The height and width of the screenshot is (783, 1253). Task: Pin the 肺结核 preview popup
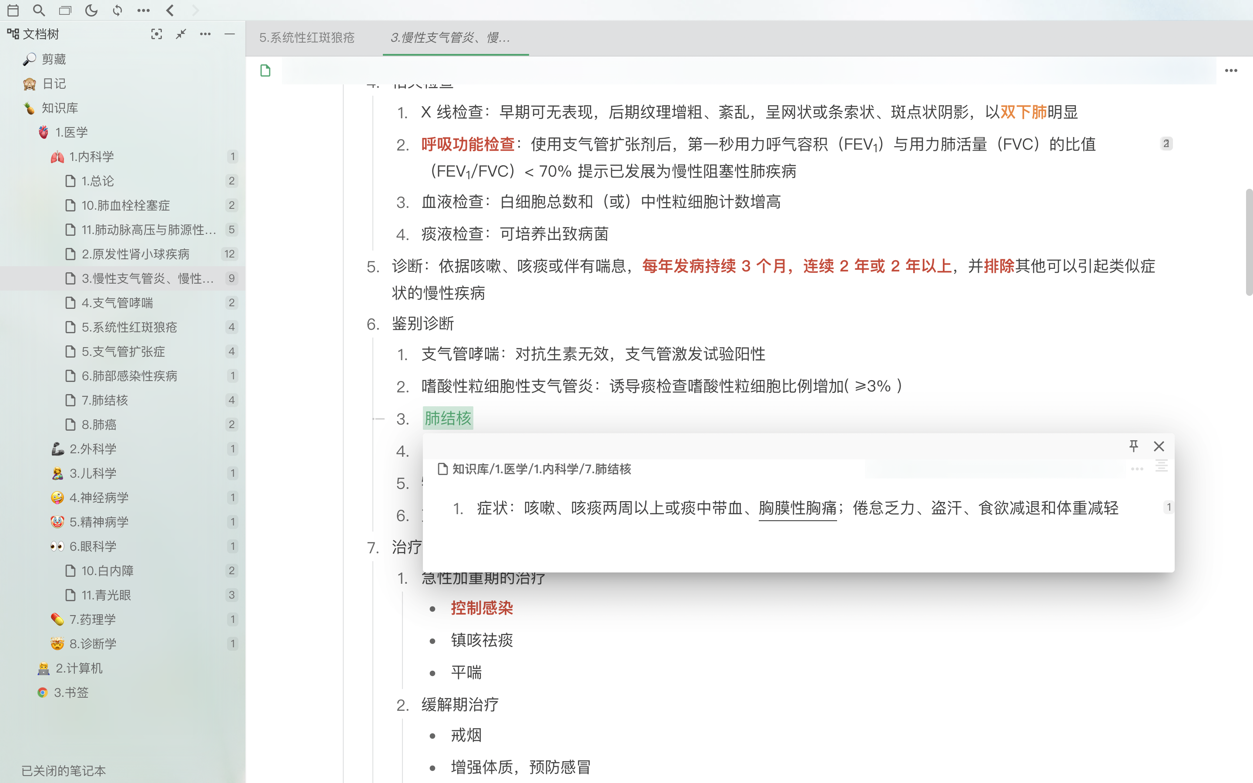(x=1134, y=446)
